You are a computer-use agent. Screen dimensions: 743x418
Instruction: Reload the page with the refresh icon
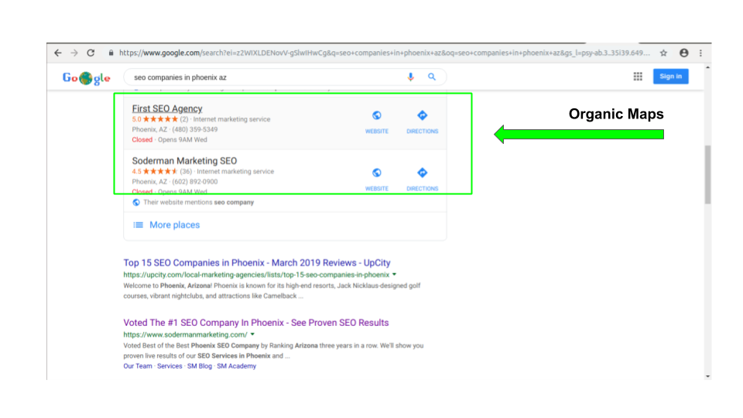(91, 53)
